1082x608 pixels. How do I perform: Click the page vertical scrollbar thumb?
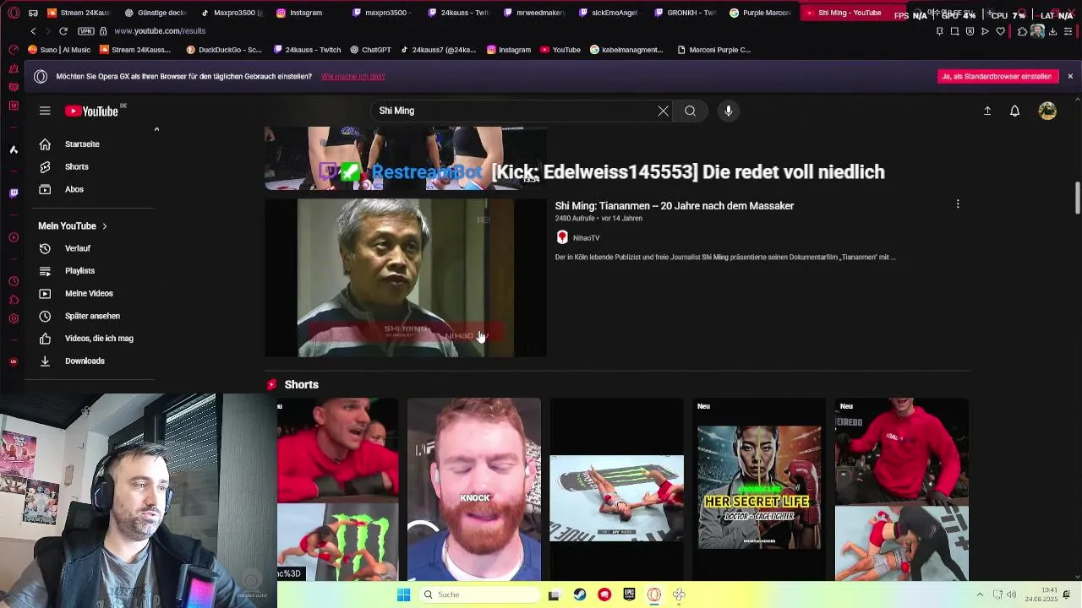tap(1077, 198)
